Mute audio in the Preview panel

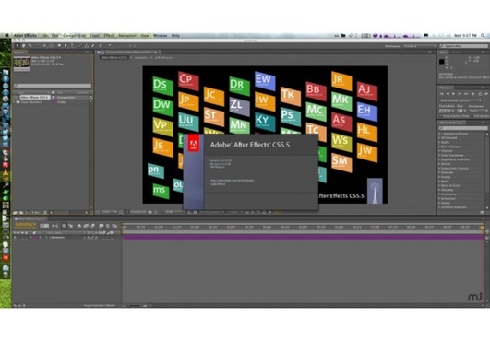[x=472, y=94]
